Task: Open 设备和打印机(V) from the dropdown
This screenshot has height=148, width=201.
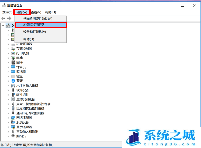Action: point(34,32)
